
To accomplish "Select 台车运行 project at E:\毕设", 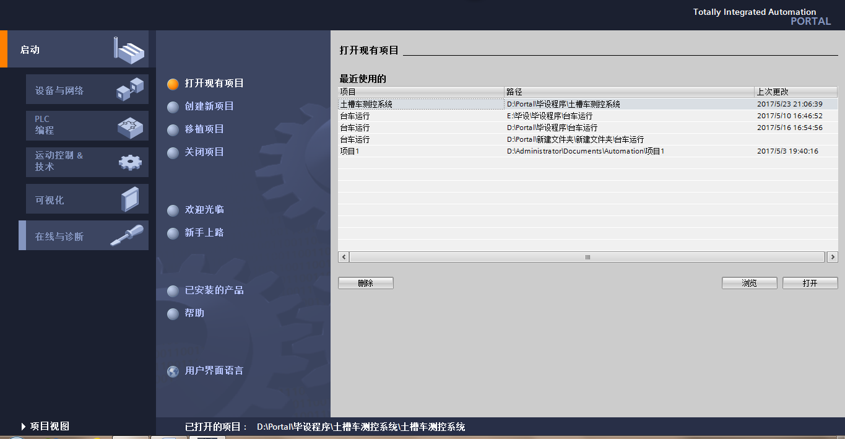I will pyautogui.click(x=588, y=116).
